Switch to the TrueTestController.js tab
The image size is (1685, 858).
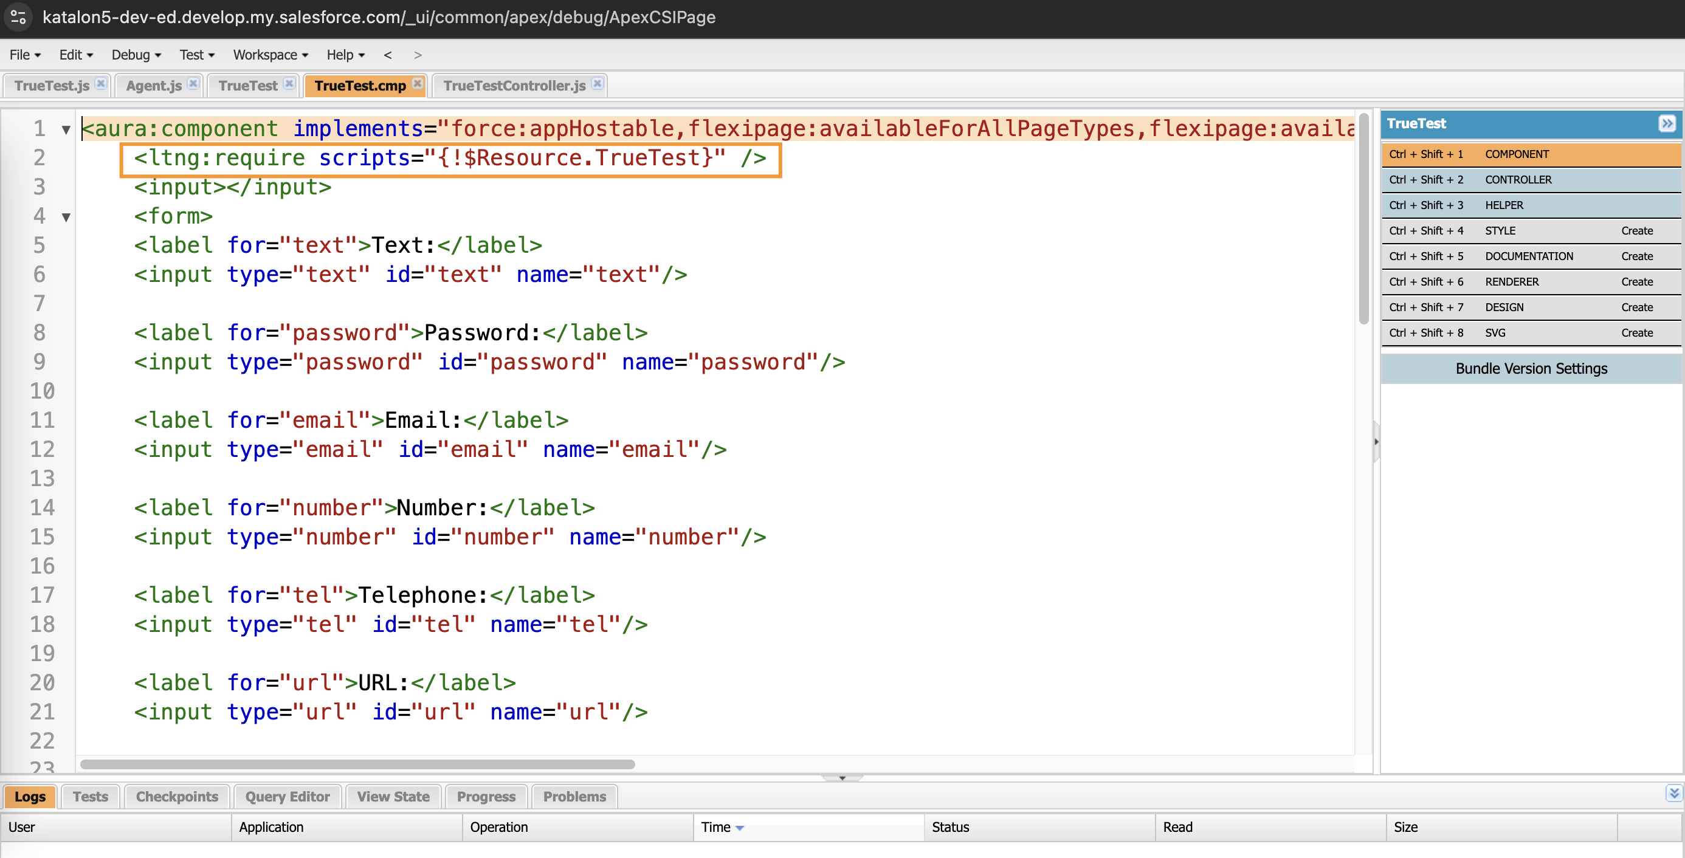click(514, 86)
